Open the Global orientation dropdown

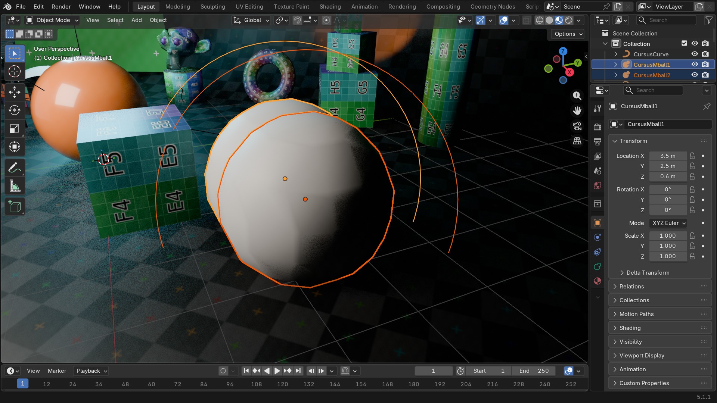pyautogui.click(x=251, y=20)
